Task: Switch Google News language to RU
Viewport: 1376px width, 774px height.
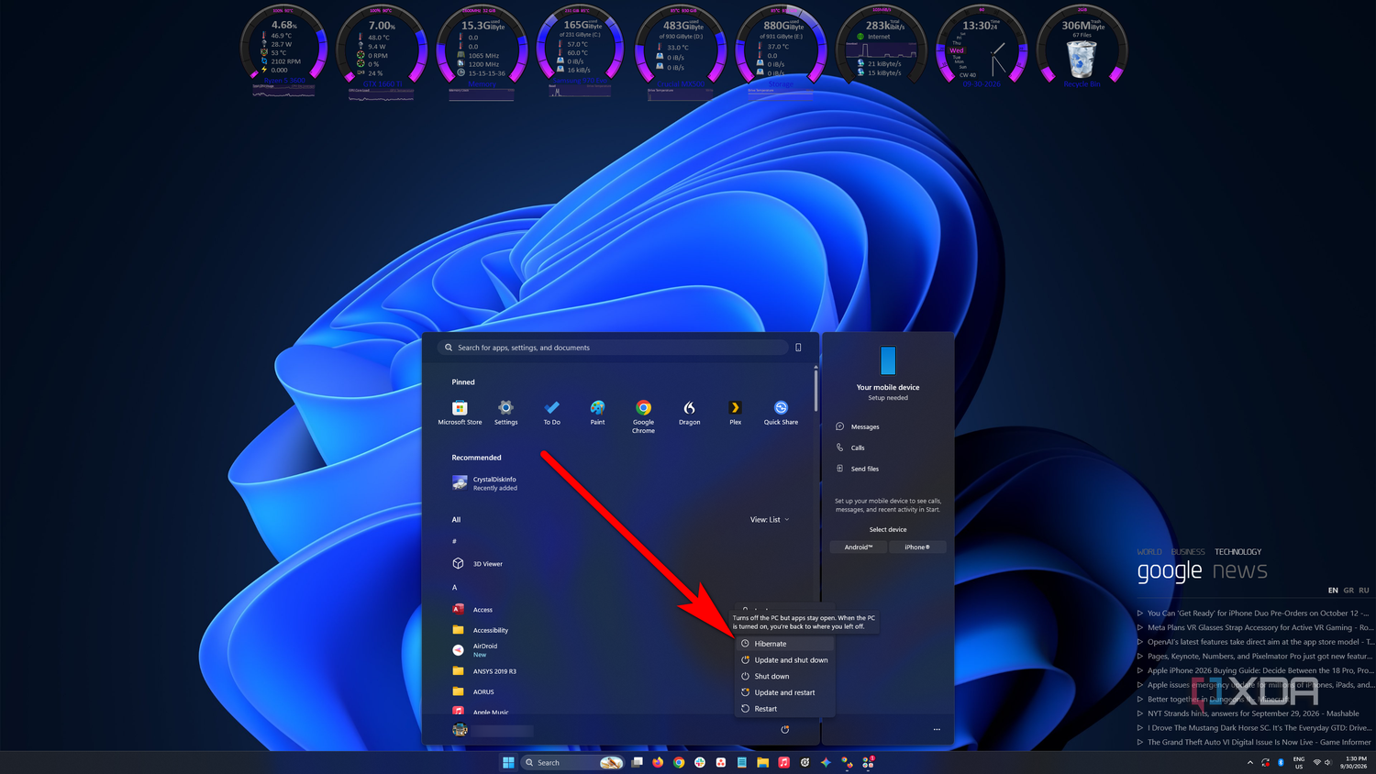Action: click(1364, 591)
